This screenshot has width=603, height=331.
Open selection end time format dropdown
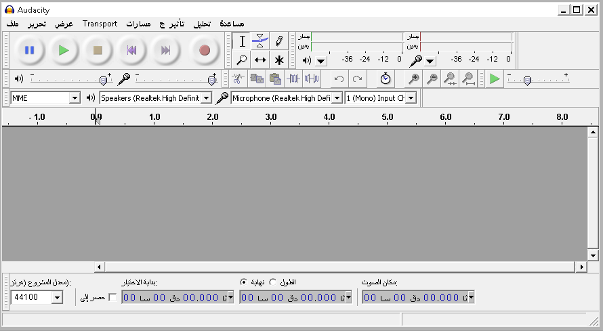point(349,297)
